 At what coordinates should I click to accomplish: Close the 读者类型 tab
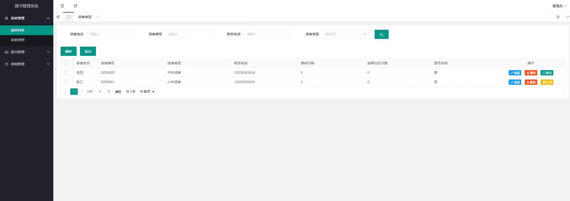click(97, 17)
